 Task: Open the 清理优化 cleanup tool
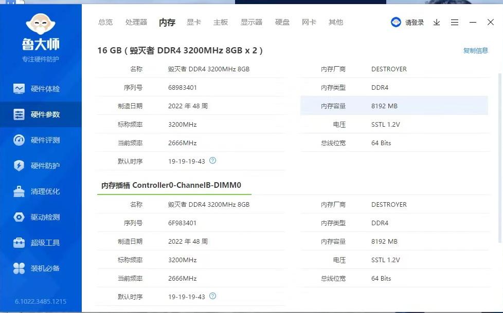[x=41, y=191]
